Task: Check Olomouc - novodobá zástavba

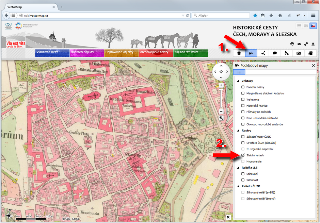Action: tap(243, 124)
